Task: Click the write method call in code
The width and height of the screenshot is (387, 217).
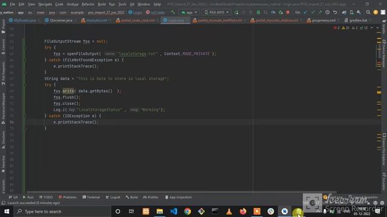Action: click(68, 91)
